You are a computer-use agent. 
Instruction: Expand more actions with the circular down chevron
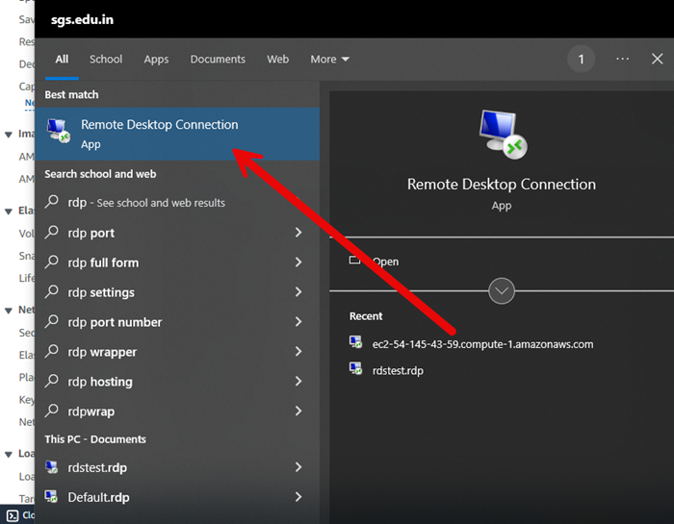[x=502, y=291]
